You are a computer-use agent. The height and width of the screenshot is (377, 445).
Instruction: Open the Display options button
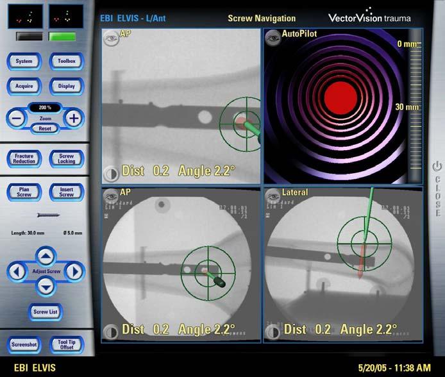point(67,87)
